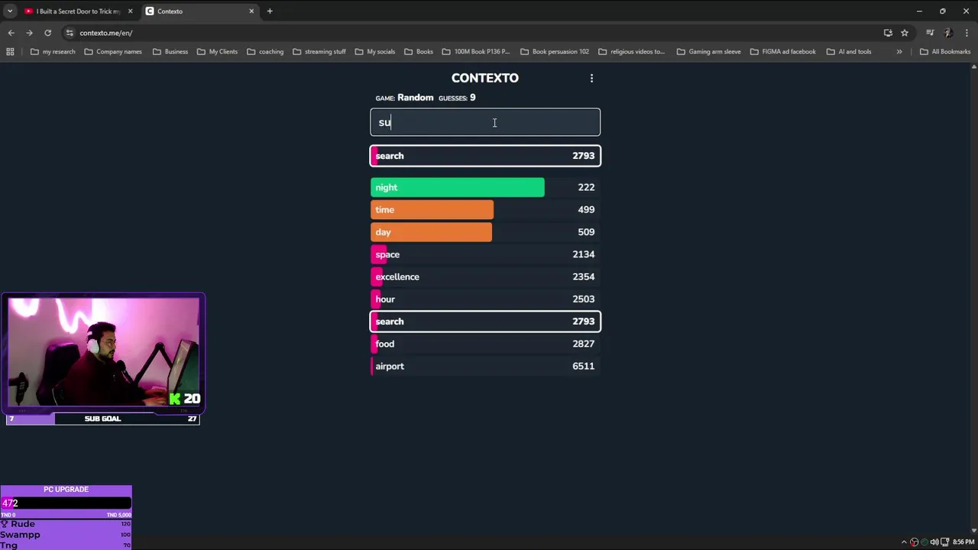Open the FIGMA ad facebook bookmark folder

[x=782, y=52]
